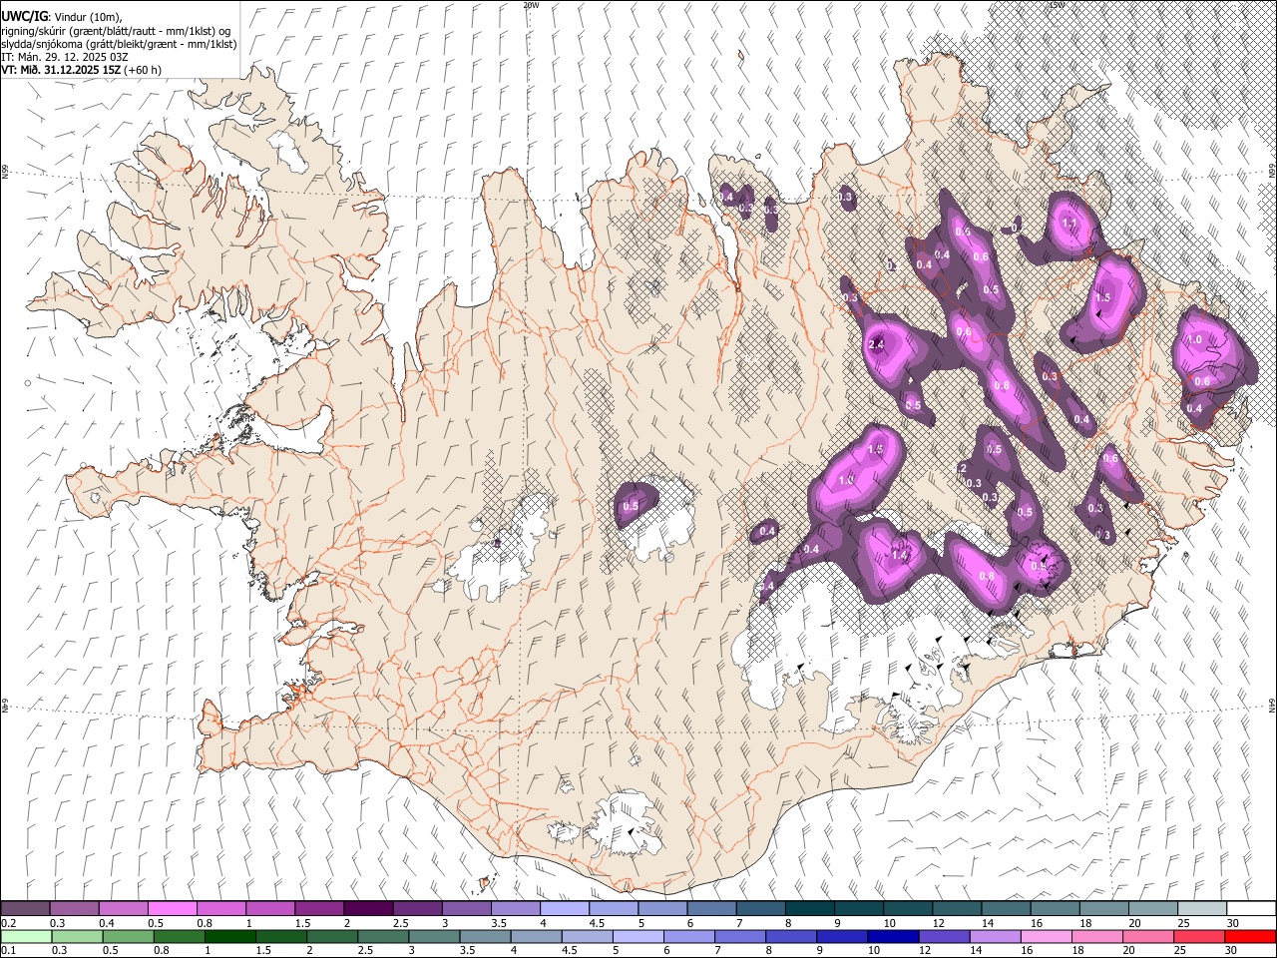The width and height of the screenshot is (1277, 958).
Task: Click the dark teal upper swatch between 8 and 9
Action: point(809,908)
